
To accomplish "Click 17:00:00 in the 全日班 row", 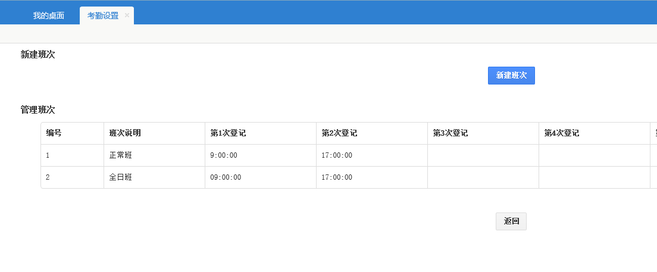I will [x=337, y=177].
